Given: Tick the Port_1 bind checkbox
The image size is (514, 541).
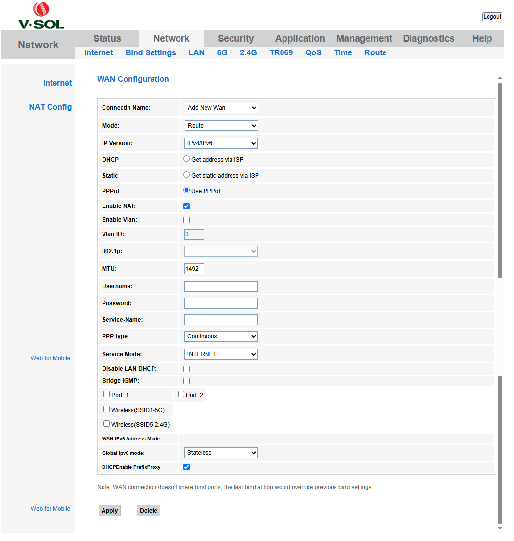Looking at the screenshot, I should [106, 394].
